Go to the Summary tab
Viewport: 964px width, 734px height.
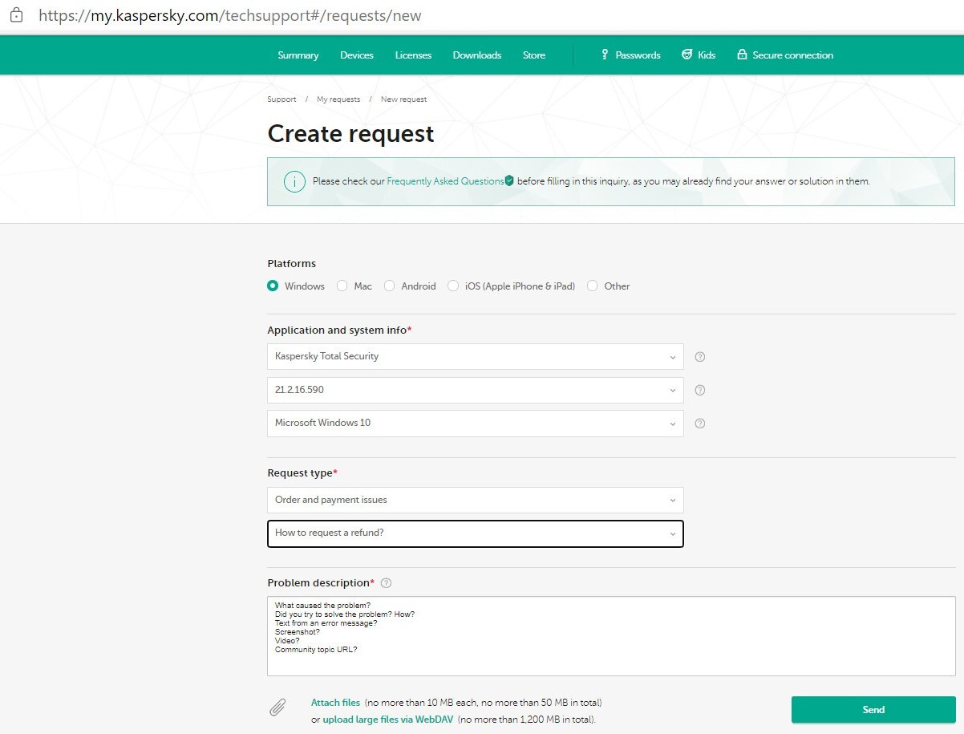[x=298, y=55]
